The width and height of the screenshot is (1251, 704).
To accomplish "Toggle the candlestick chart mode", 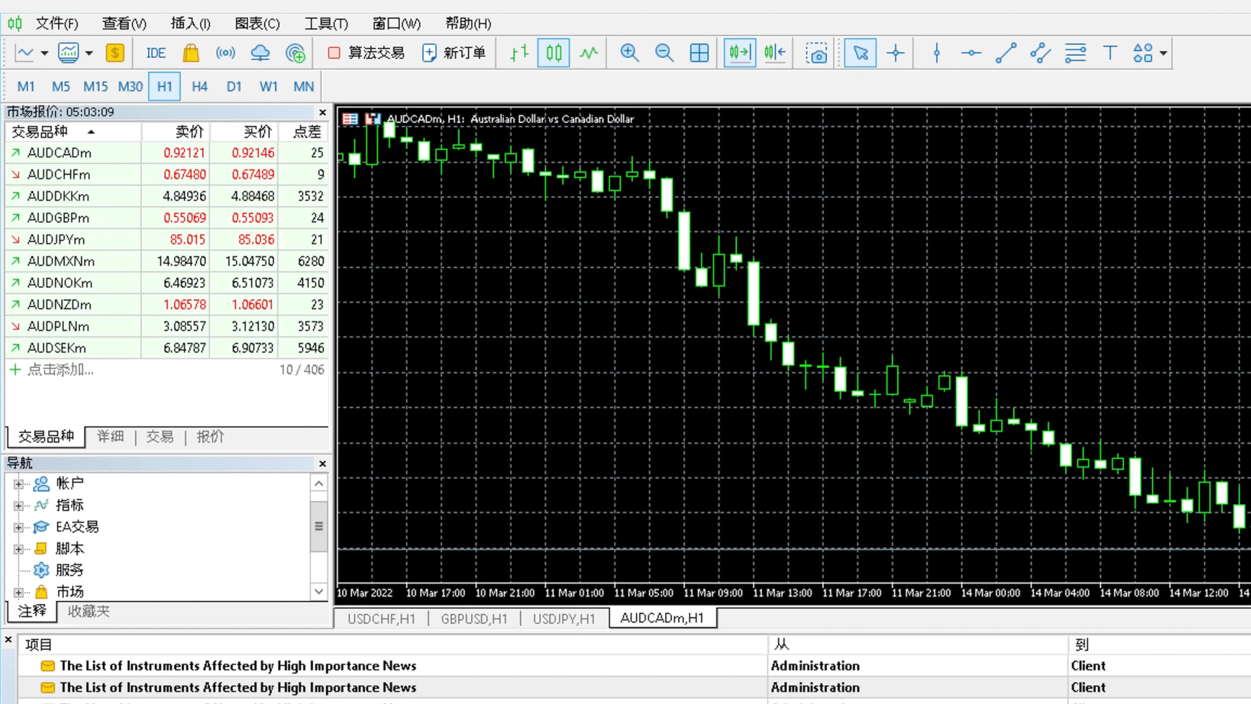I will click(554, 53).
